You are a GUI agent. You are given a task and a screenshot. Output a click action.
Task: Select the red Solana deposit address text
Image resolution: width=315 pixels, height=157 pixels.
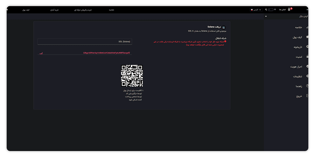point(106,53)
